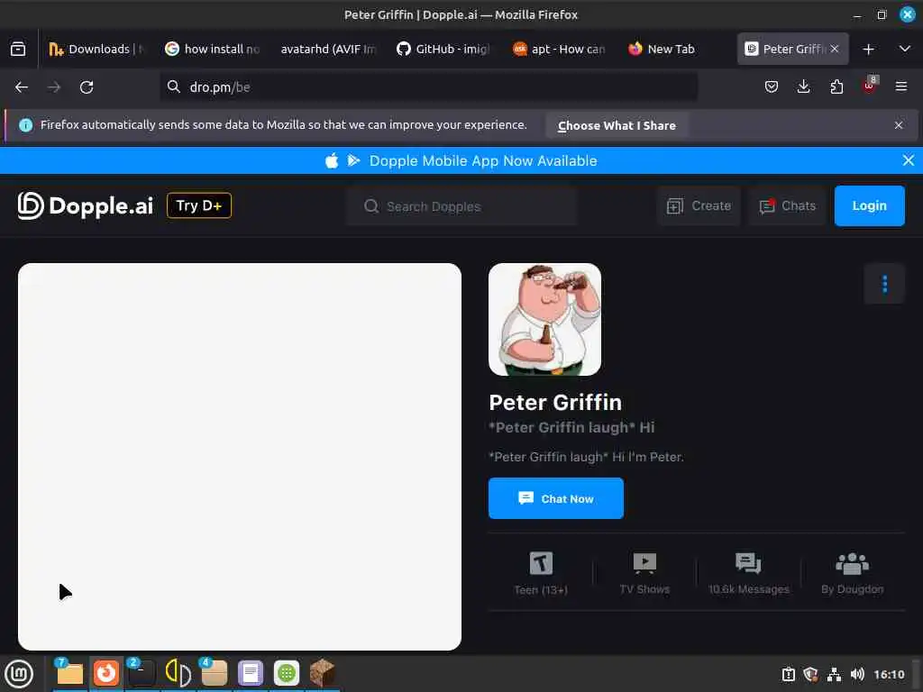Click the large white preview panel

click(240, 457)
